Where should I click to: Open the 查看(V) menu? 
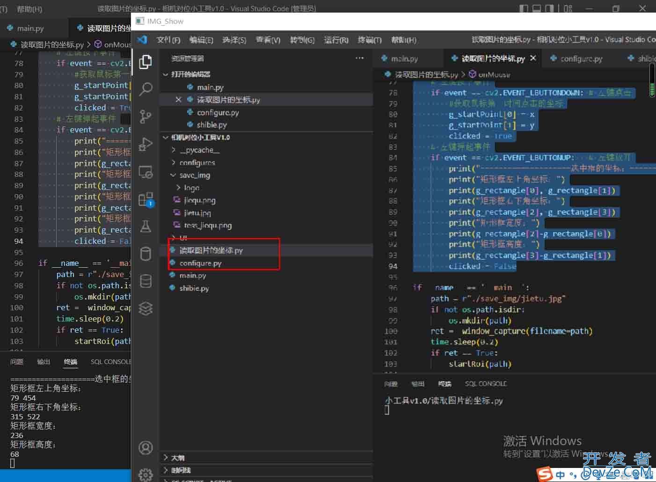click(x=268, y=40)
